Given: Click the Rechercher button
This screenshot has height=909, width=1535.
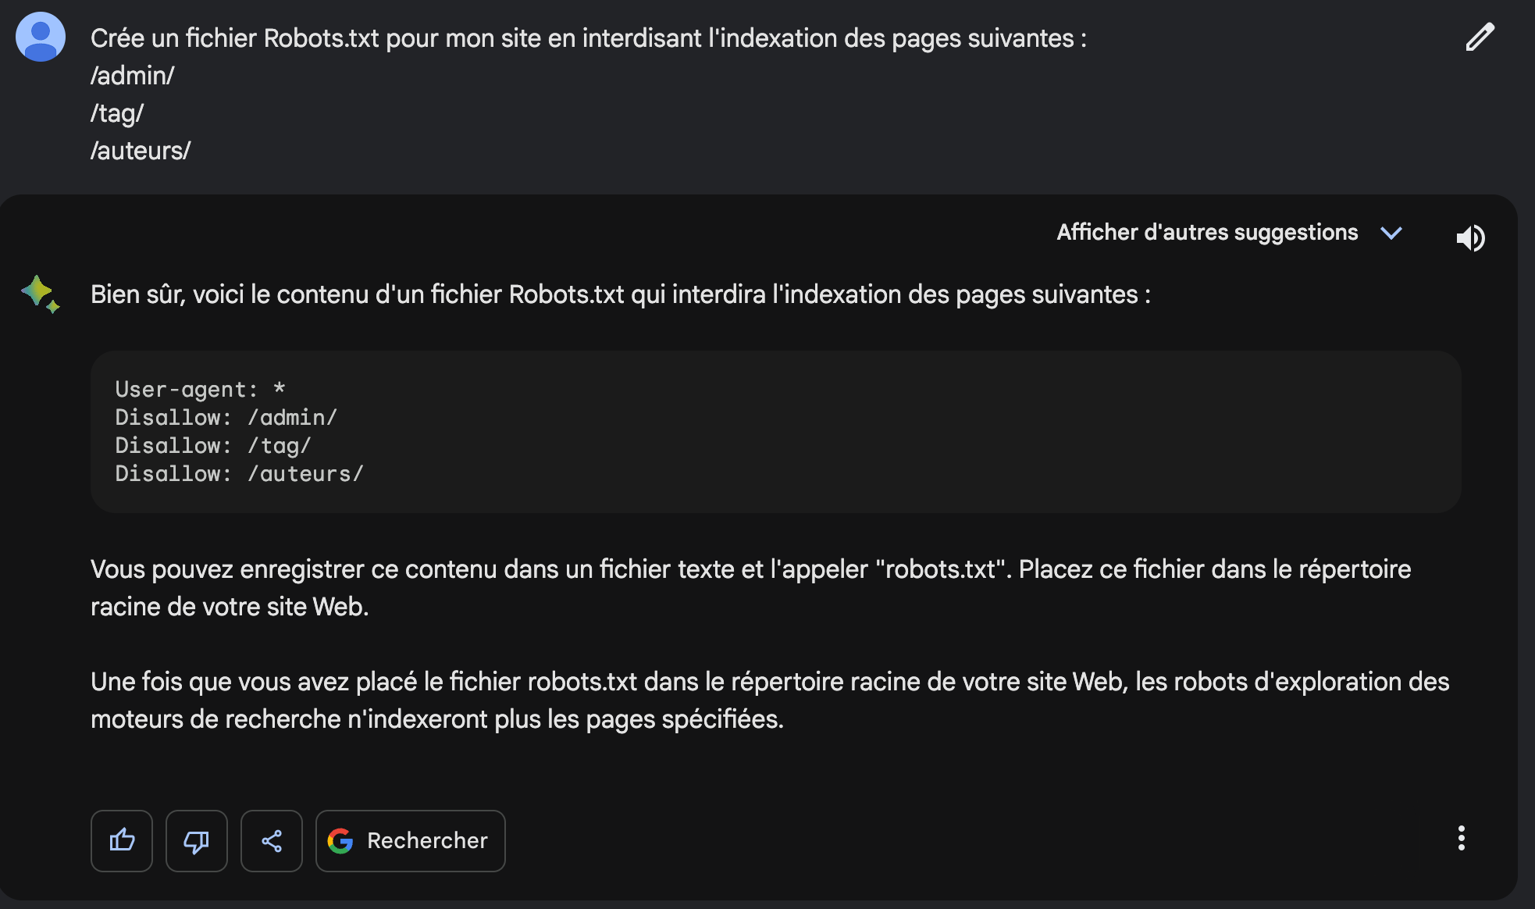Looking at the screenshot, I should click(x=410, y=841).
